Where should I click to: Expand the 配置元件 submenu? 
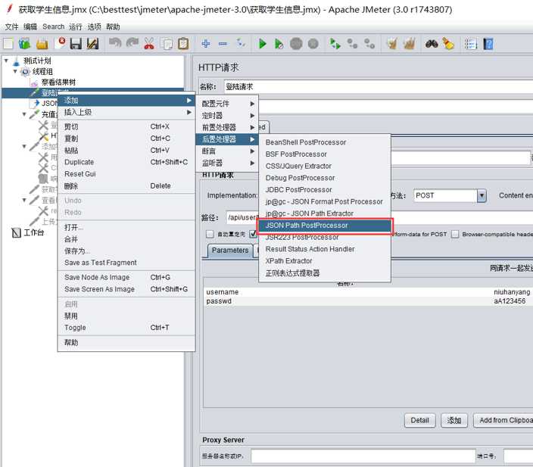click(227, 104)
